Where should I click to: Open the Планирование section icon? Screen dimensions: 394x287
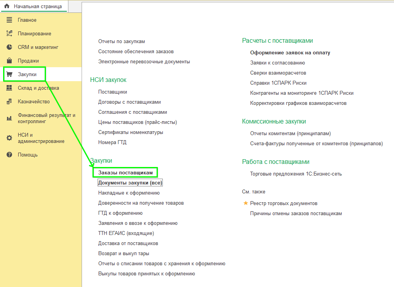pos(9,33)
